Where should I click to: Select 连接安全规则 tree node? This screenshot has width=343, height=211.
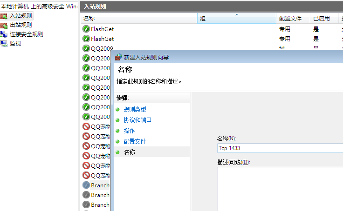27,34
